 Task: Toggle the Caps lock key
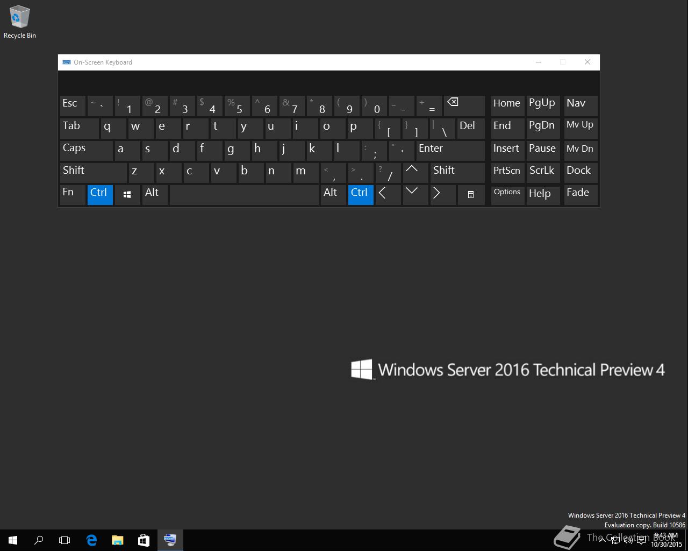[x=86, y=151]
